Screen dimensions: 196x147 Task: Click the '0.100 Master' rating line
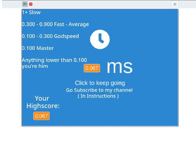click(38, 48)
